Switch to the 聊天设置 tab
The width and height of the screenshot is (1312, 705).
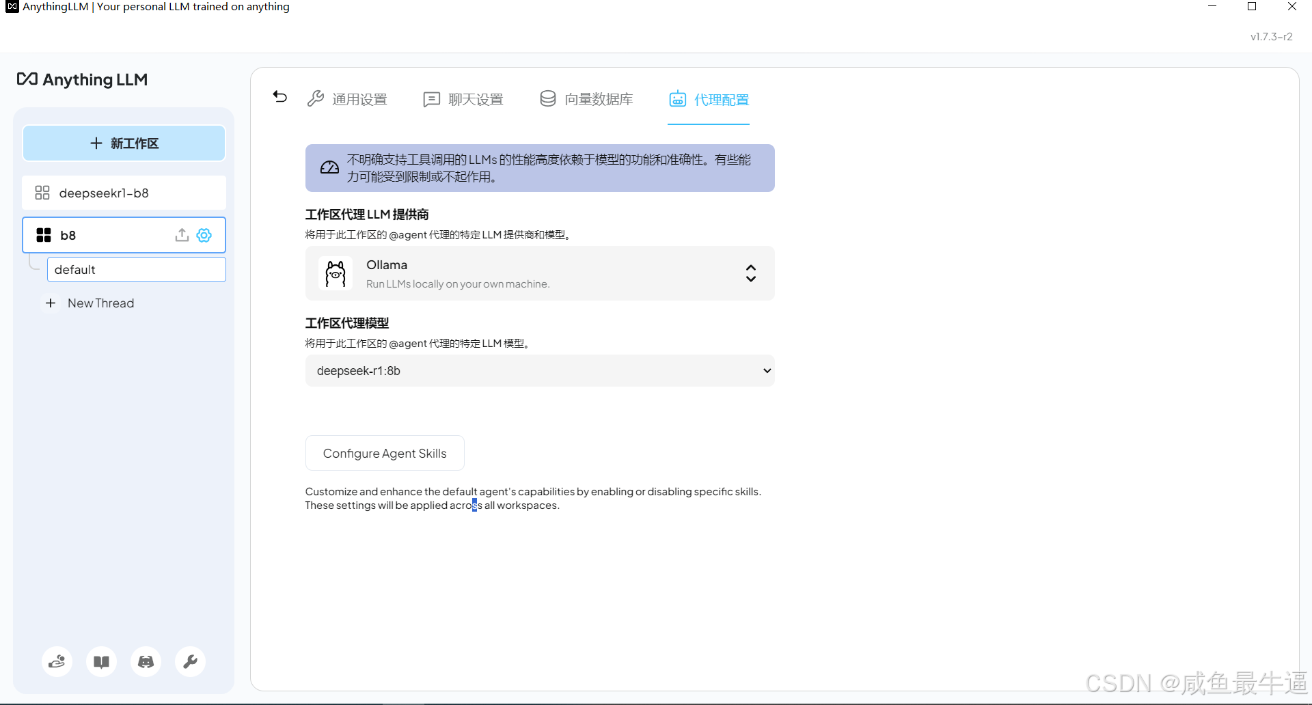[x=463, y=99]
